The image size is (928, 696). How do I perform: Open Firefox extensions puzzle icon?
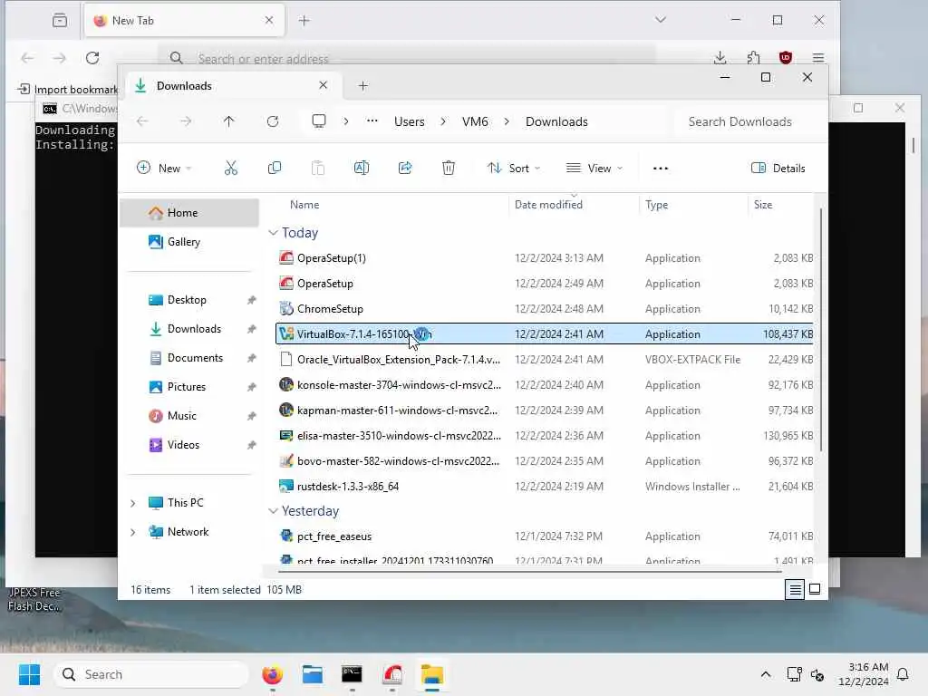coord(753,57)
